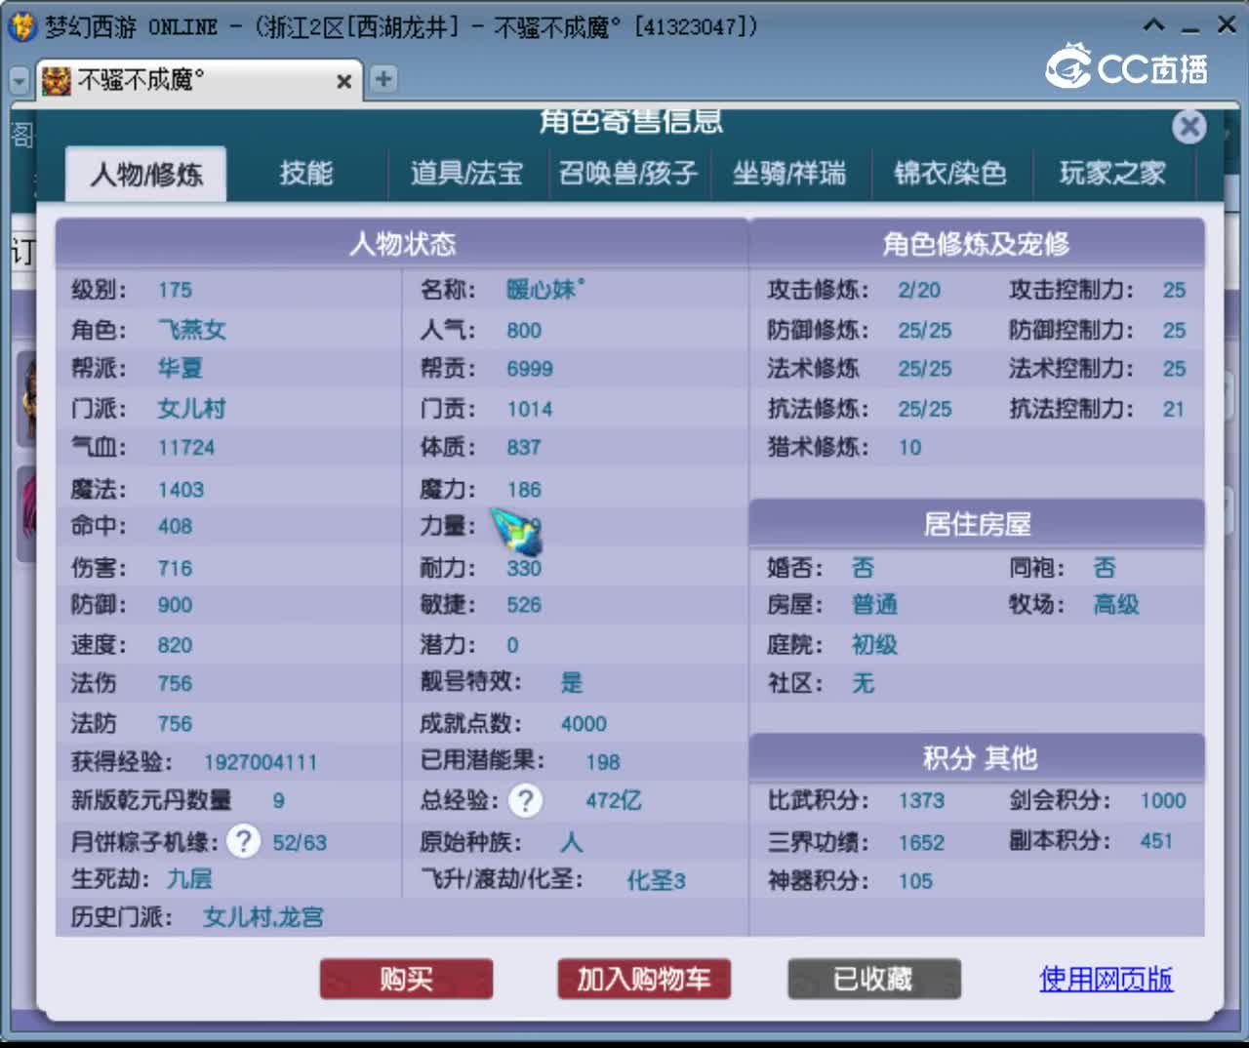Click the 总经验 value 472亿
This screenshot has height=1048, width=1249.
pos(614,801)
